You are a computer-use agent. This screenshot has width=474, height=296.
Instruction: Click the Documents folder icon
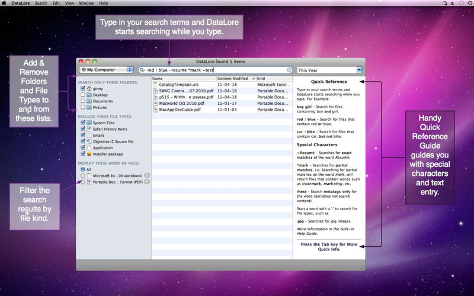pyautogui.click(x=89, y=101)
